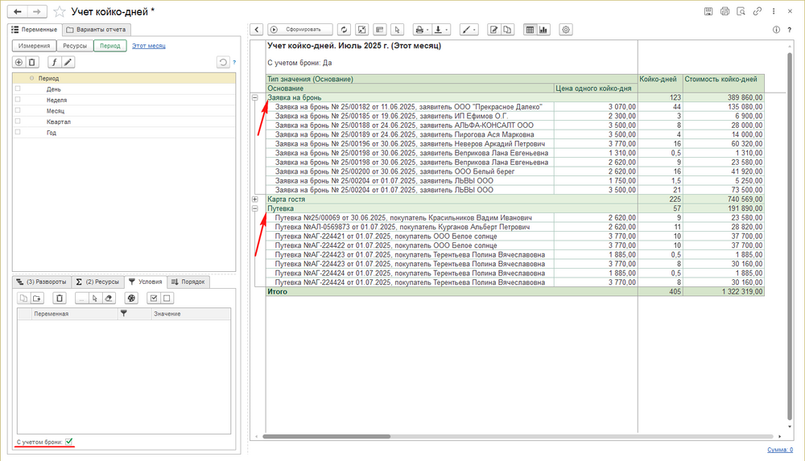The height and width of the screenshot is (461, 805).
Task: Add a variable with the plus-circle icon
Action: click(19, 62)
